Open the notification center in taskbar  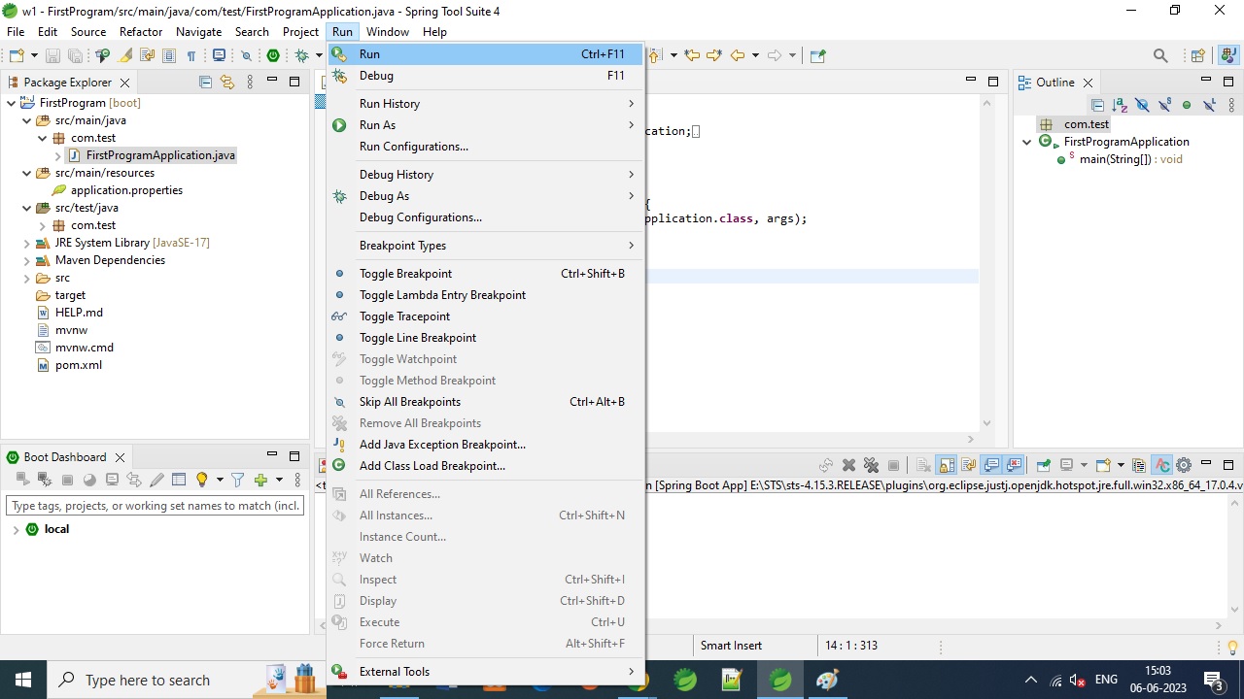click(1213, 682)
